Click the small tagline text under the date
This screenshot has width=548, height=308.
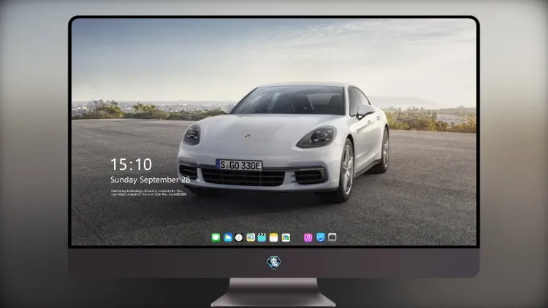click(148, 193)
